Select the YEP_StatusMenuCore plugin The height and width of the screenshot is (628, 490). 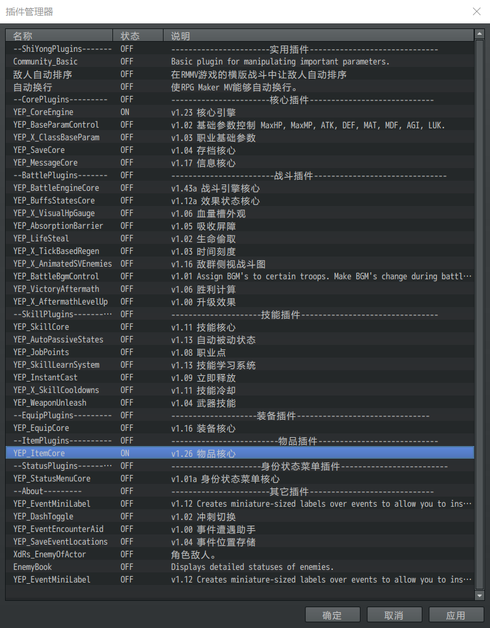[240, 479]
